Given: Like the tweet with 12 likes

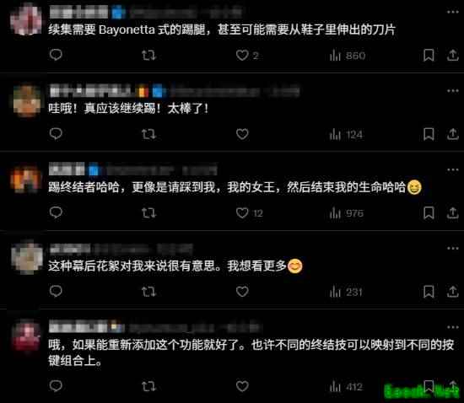Looking at the screenshot, I should point(242,213).
